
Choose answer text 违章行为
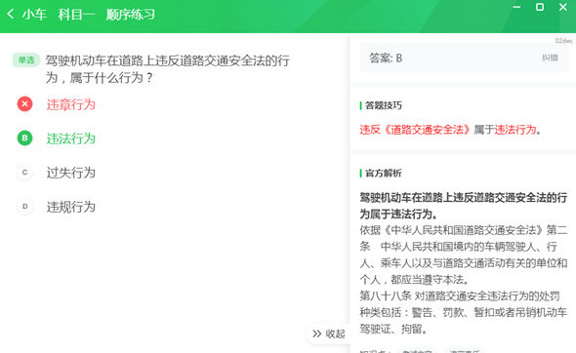click(71, 104)
